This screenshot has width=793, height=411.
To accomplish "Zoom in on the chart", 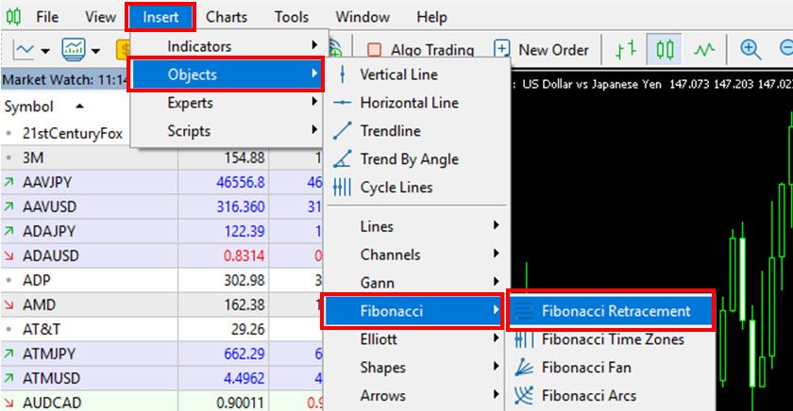I will [x=751, y=50].
